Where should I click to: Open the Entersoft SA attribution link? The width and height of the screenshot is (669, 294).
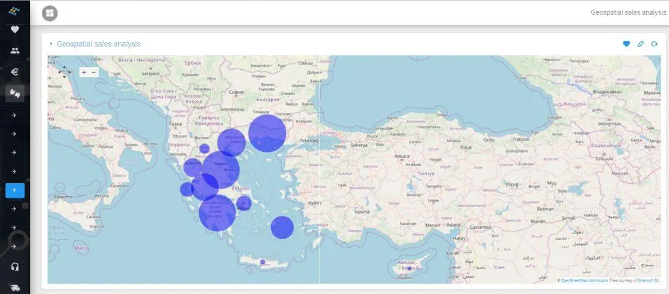click(x=648, y=280)
